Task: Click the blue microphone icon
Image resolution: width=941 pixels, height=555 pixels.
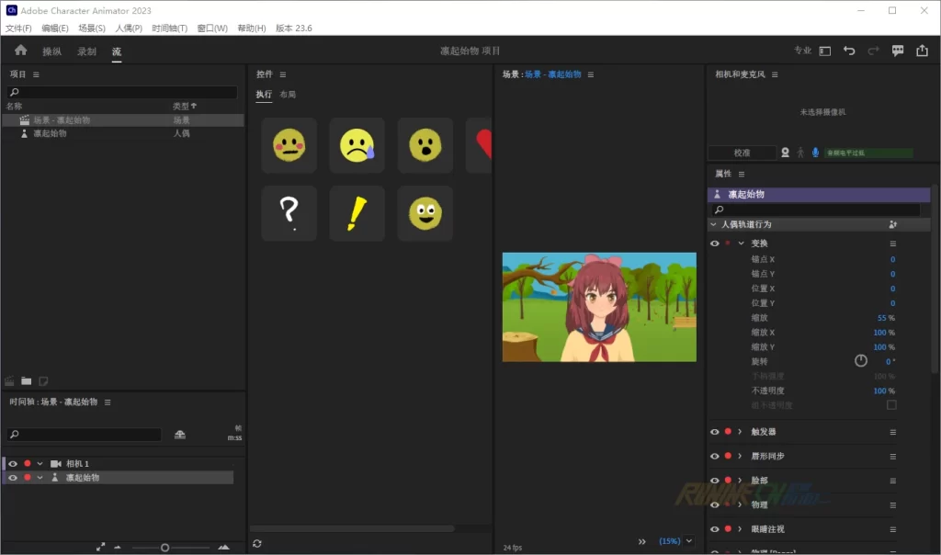Action: (815, 153)
